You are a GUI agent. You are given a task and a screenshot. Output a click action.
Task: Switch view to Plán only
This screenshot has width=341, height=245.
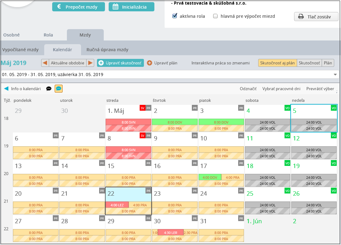pos(328,63)
